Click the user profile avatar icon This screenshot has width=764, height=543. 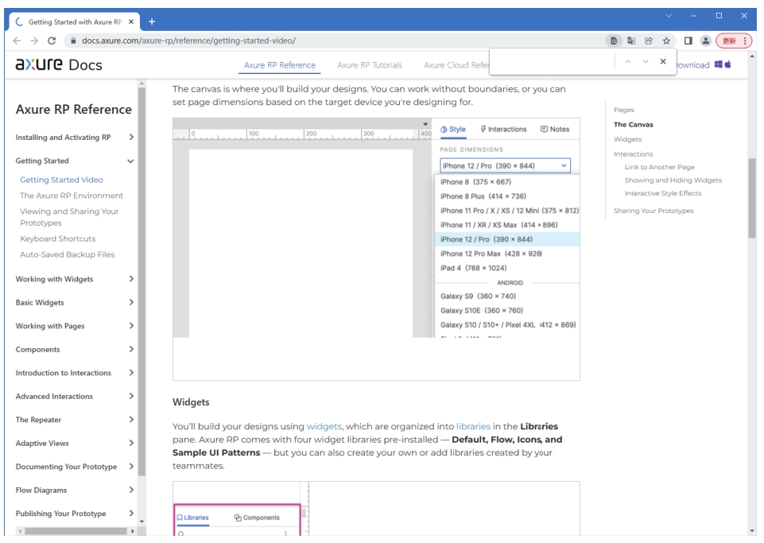coord(704,40)
